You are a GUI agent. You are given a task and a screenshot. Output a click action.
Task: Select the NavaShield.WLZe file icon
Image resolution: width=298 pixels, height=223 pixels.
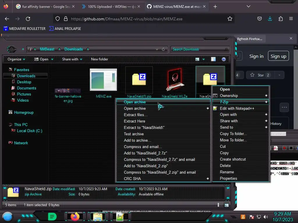click(x=175, y=79)
